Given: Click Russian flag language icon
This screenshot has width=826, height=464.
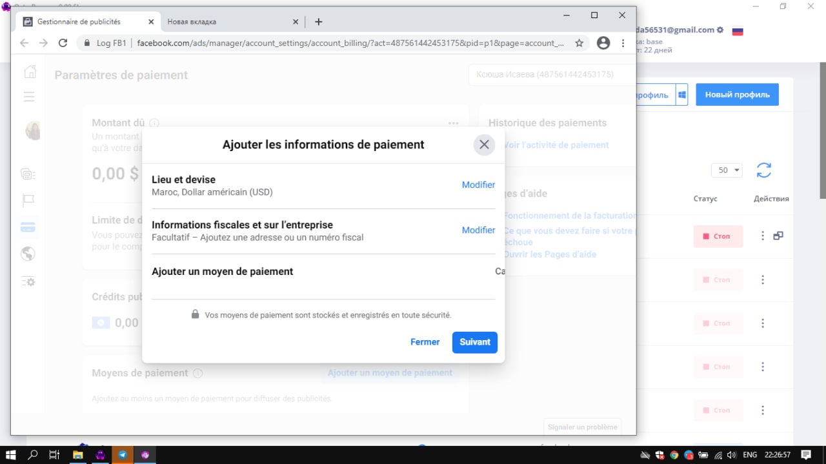Looking at the screenshot, I should pyautogui.click(x=738, y=30).
